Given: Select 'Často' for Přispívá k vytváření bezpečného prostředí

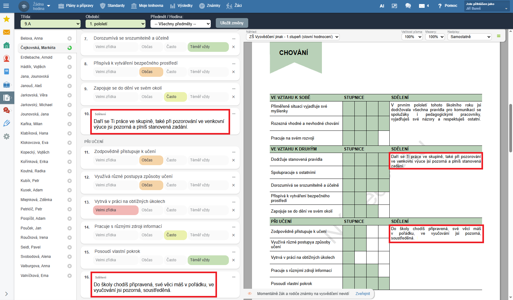Looking at the screenshot, I should click(x=171, y=72).
